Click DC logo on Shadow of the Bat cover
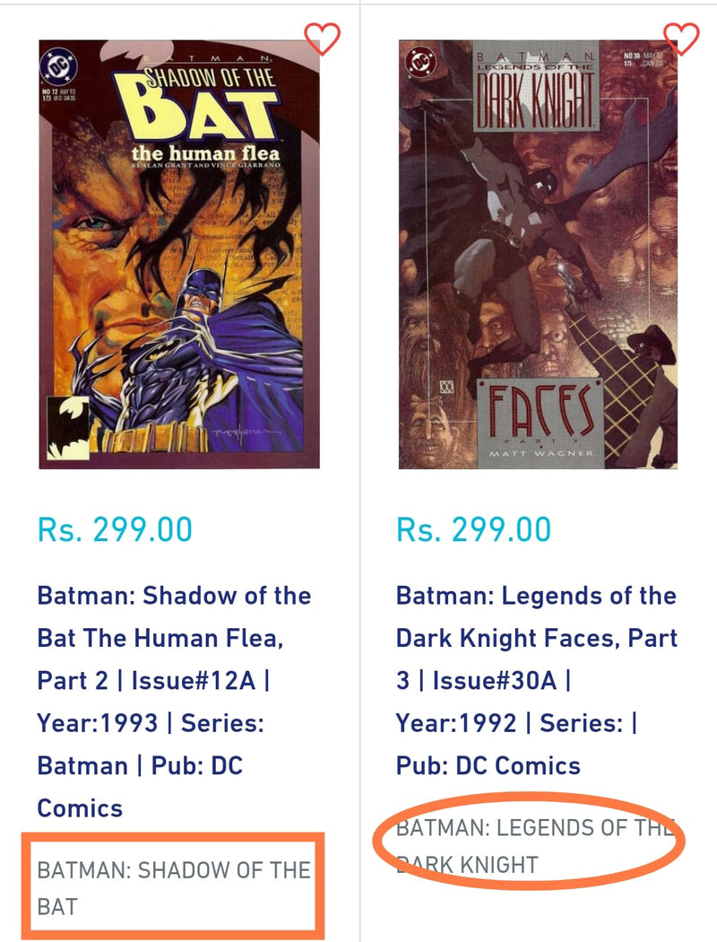The width and height of the screenshot is (717, 942). [x=58, y=66]
